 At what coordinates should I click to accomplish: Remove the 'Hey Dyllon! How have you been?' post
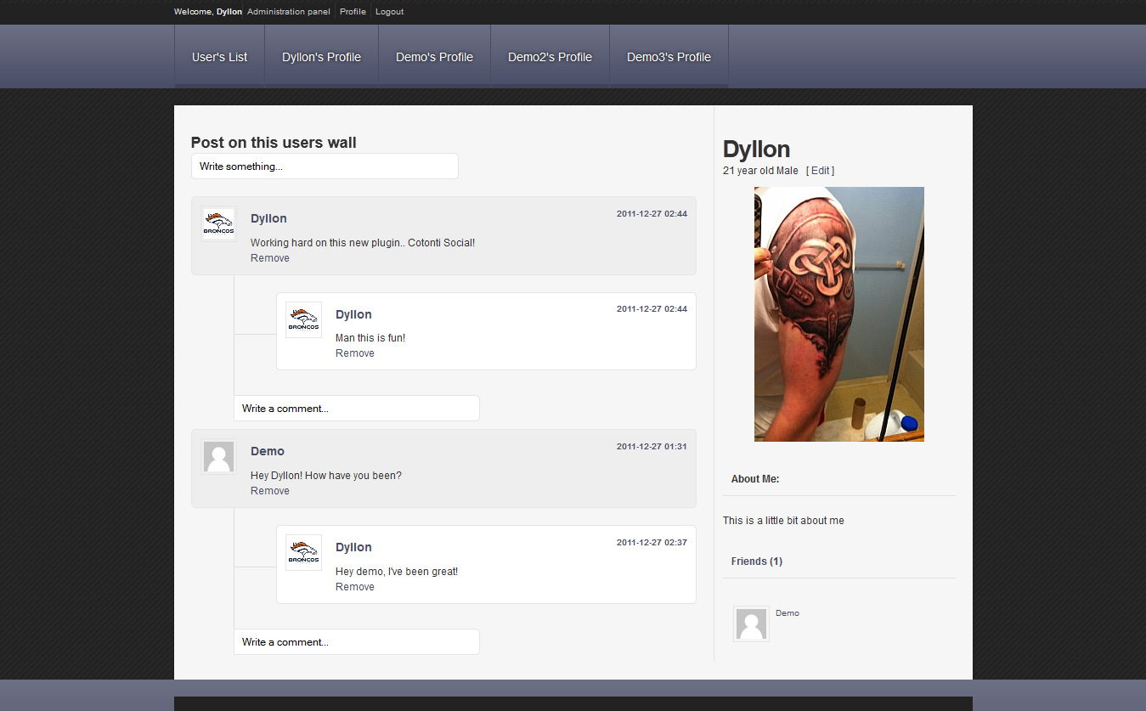click(x=270, y=491)
